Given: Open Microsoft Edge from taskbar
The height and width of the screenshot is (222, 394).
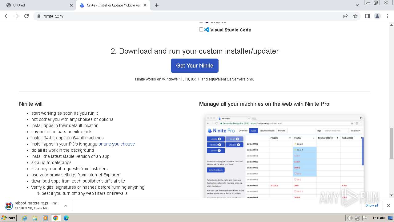Looking at the screenshot, I should [x=66, y=218].
